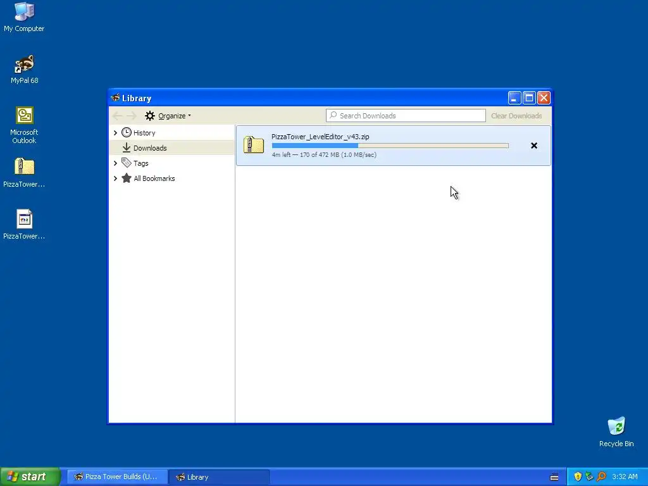648x486 pixels.
Task: Click the '4m left — 170 of 472 MB' status text
Action: point(324,154)
